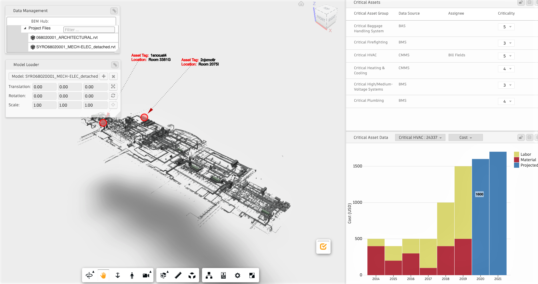Open the Properties panel icon

[223, 275]
